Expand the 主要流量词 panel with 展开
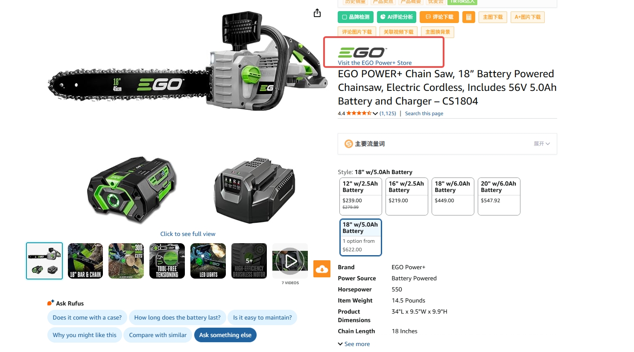634x352 pixels. click(542, 144)
